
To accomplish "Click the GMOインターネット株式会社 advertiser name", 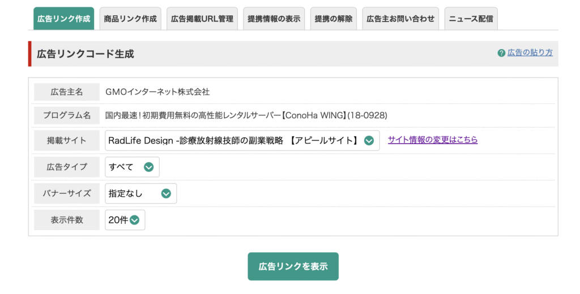I will pyautogui.click(x=157, y=92).
